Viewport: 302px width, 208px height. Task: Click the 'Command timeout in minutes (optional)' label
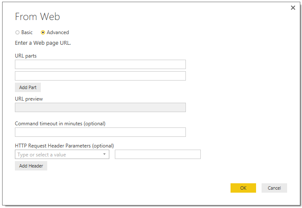60,124
